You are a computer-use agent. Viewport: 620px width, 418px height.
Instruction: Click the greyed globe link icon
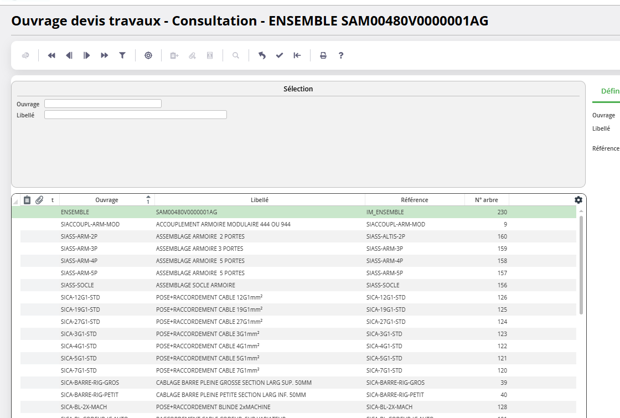point(25,55)
